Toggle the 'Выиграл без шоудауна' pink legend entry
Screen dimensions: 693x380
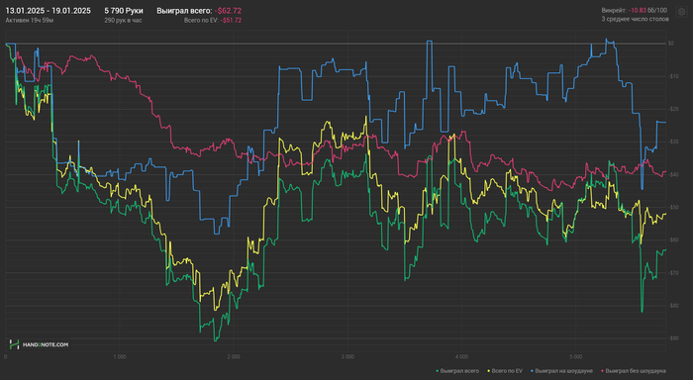pyautogui.click(x=633, y=371)
